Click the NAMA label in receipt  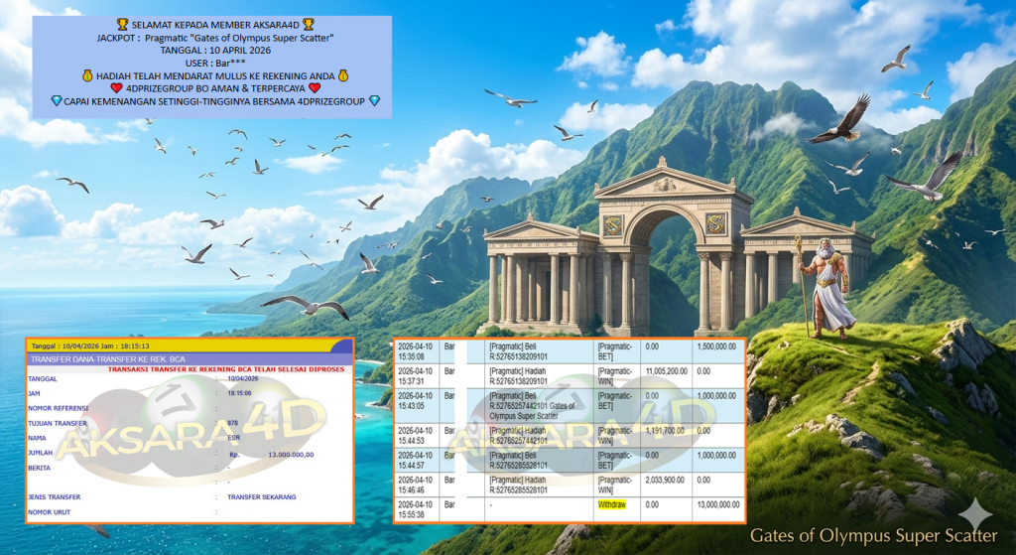[x=37, y=438]
